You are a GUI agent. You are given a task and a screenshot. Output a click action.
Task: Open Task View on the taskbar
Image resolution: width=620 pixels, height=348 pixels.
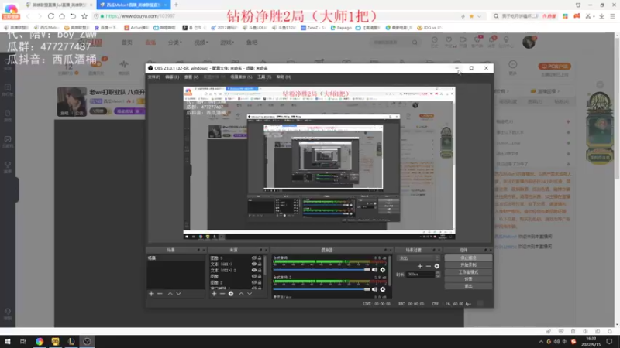pos(23,341)
